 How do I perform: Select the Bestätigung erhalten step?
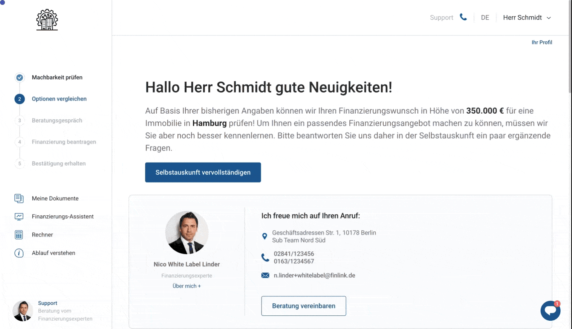click(19, 163)
